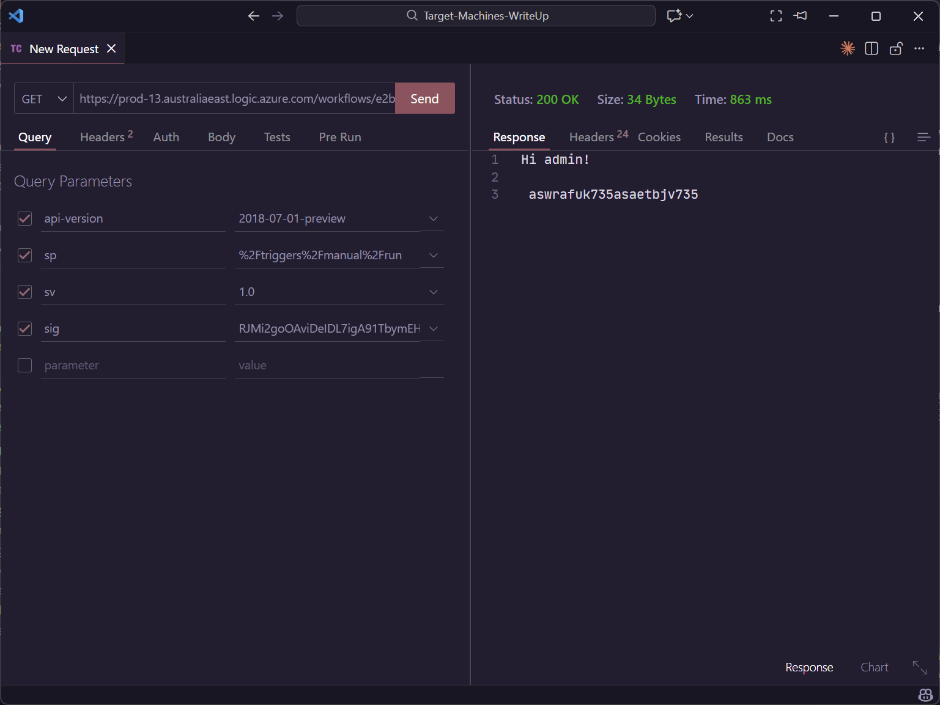Open the response lines menu icon
This screenshot has height=705, width=940.
pos(923,138)
